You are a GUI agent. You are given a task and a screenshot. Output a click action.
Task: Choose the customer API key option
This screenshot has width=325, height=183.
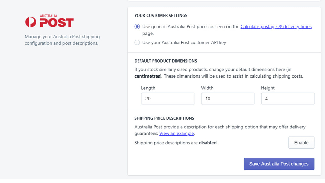click(137, 42)
